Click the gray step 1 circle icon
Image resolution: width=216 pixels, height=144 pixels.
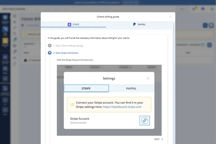(50, 46)
